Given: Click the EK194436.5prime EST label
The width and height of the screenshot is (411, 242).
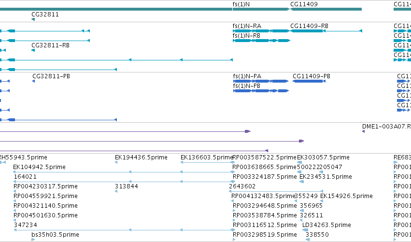Looking at the screenshot, I should point(142,157).
